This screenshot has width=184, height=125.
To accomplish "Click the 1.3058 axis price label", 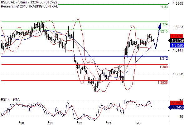I will 178,74.
